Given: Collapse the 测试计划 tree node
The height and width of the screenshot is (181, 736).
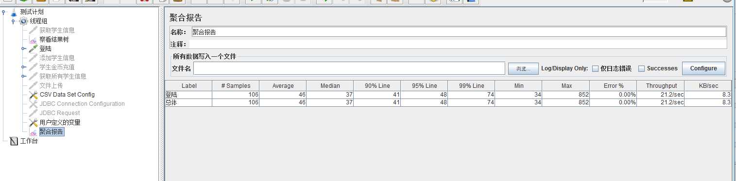Looking at the screenshot, I should [4, 12].
